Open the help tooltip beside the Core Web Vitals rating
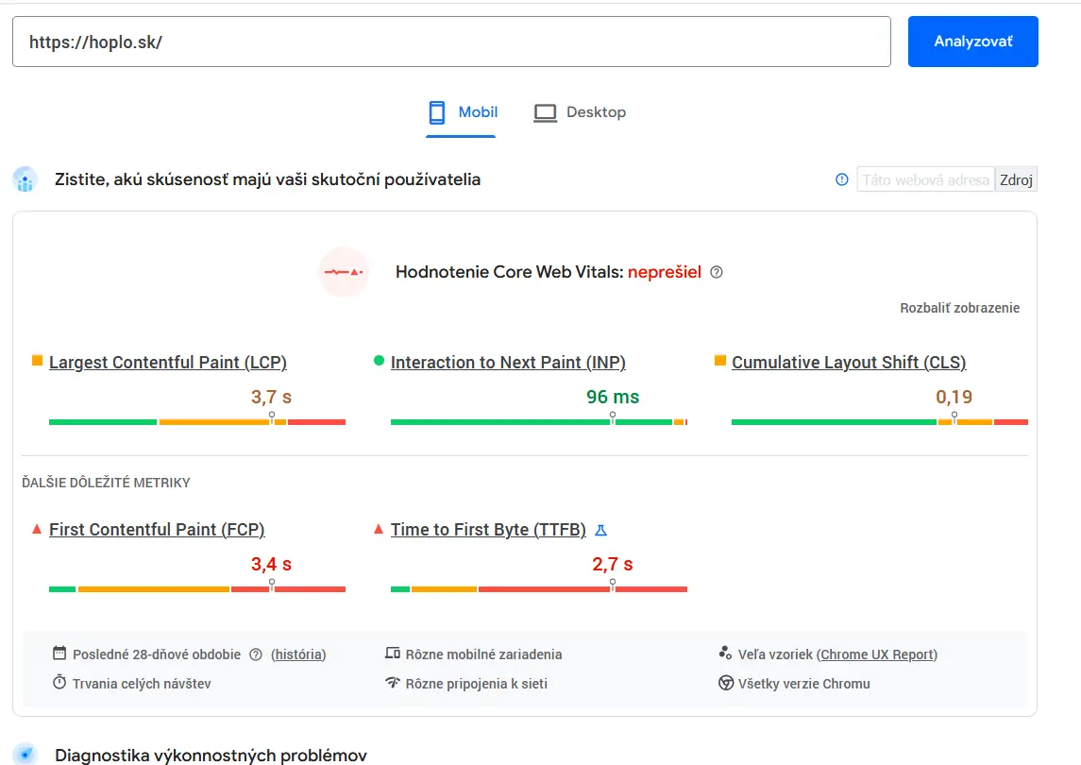 pos(716,272)
